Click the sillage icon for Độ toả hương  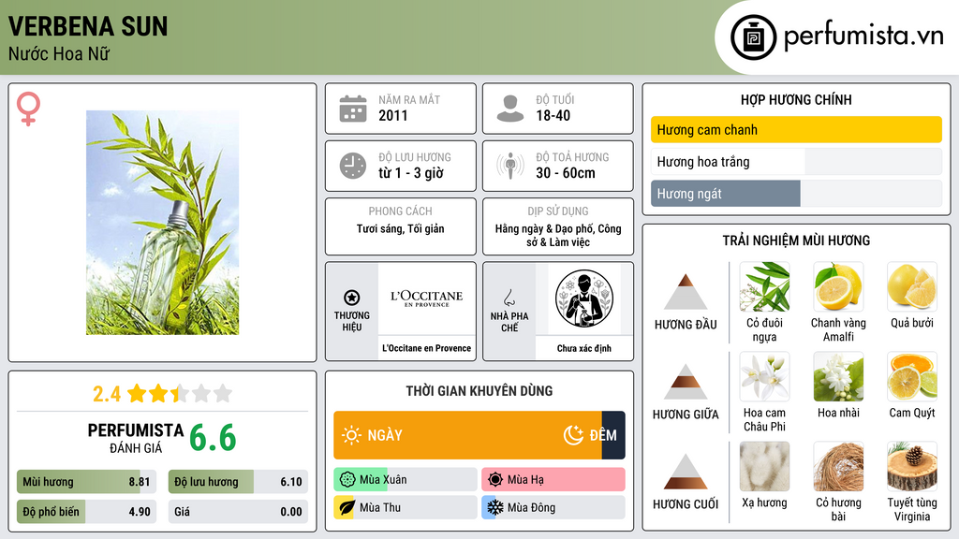click(510, 166)
